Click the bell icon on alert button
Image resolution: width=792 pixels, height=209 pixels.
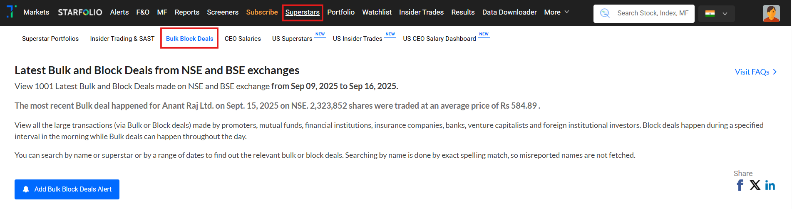coord(26,189)
